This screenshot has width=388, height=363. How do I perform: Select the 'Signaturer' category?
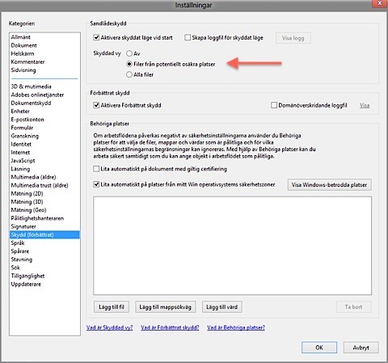click(44, 226)
